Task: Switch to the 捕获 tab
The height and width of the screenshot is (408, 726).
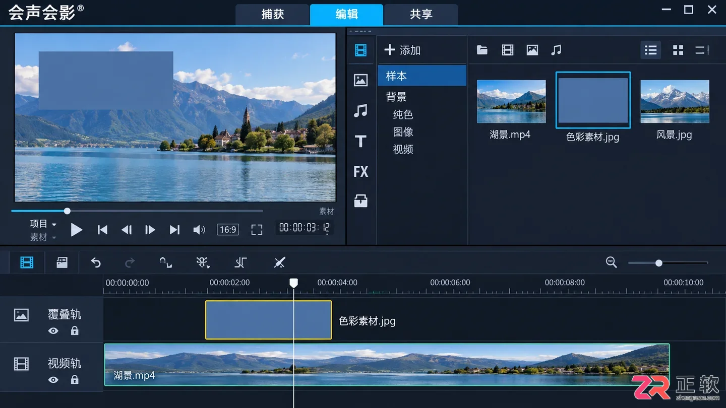Action: (x=272, y=14)
